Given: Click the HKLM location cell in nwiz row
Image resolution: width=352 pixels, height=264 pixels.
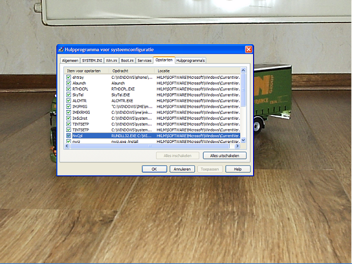Looking at the screenshot, I should [198, 141].
